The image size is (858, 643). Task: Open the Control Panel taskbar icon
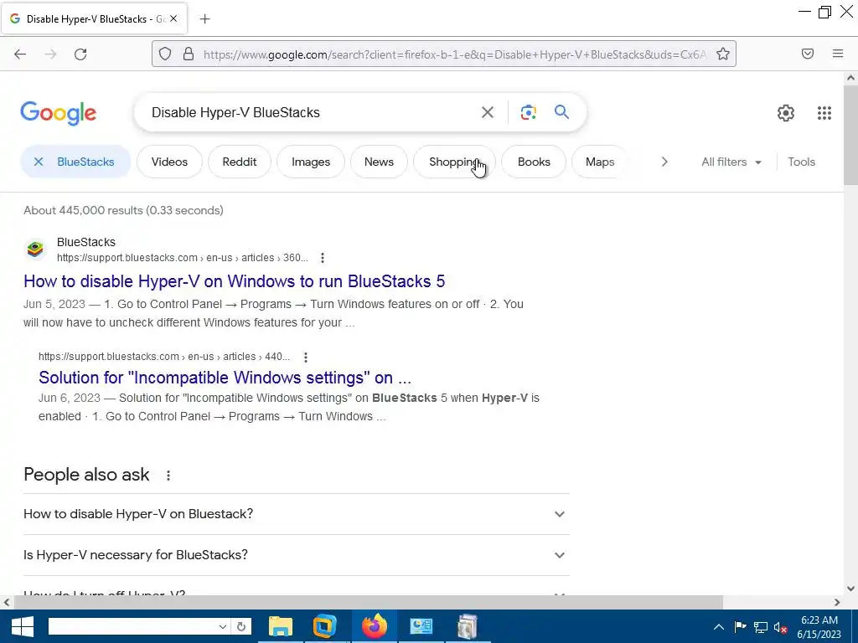coord(421,626)
